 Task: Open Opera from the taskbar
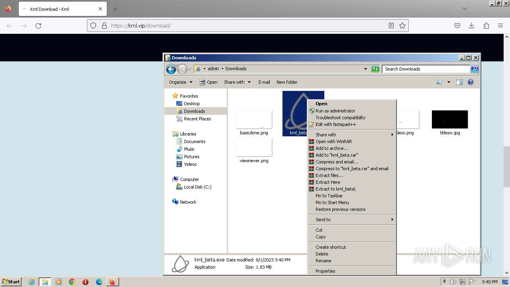(x=85, y=282)
